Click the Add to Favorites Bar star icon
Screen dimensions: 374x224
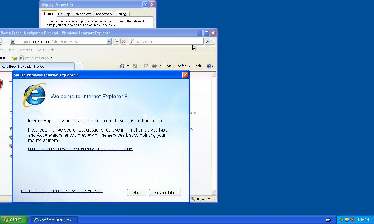pyautogui.click(x=14, y=58)
